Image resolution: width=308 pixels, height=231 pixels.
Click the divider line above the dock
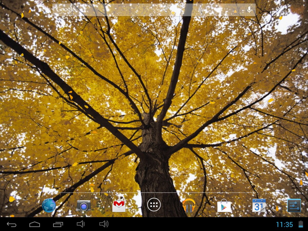(154, 192)
